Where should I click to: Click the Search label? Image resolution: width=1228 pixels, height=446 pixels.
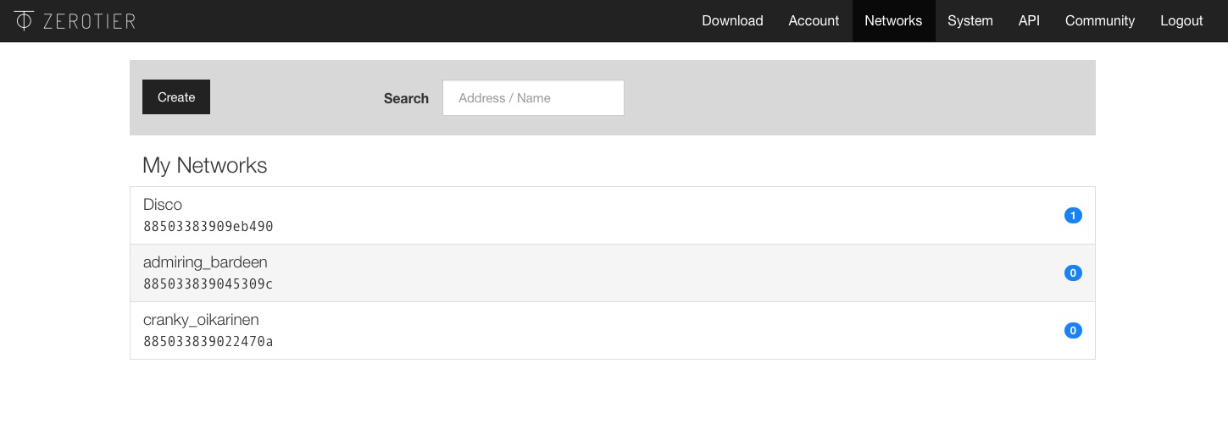click(x=406, y=98)
